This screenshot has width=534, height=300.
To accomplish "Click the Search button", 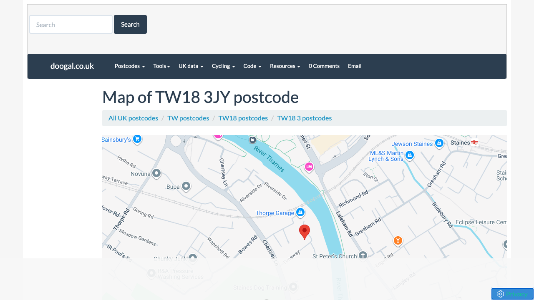I will (130, 24).
